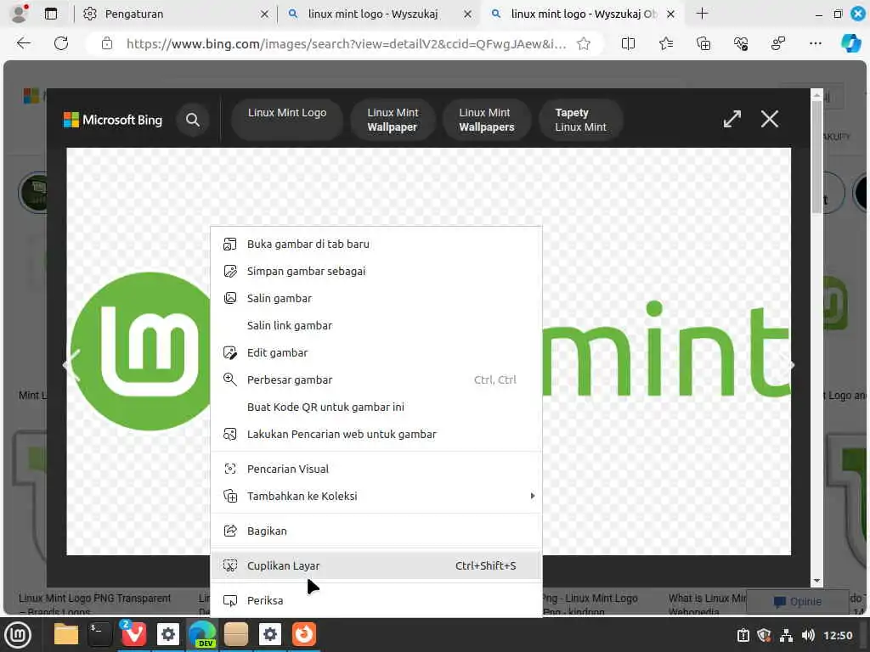Screen dimensions: 870x652
Task: Choose Salin link gambar
Action: pyautogui.click(x=376, y=325)
